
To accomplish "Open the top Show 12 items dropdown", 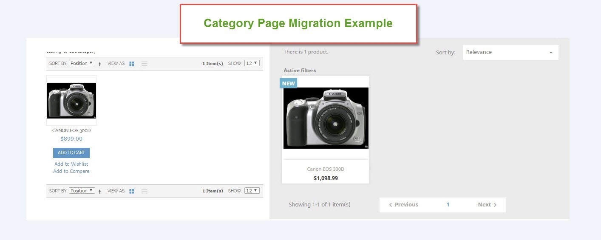I will [252, 63].
